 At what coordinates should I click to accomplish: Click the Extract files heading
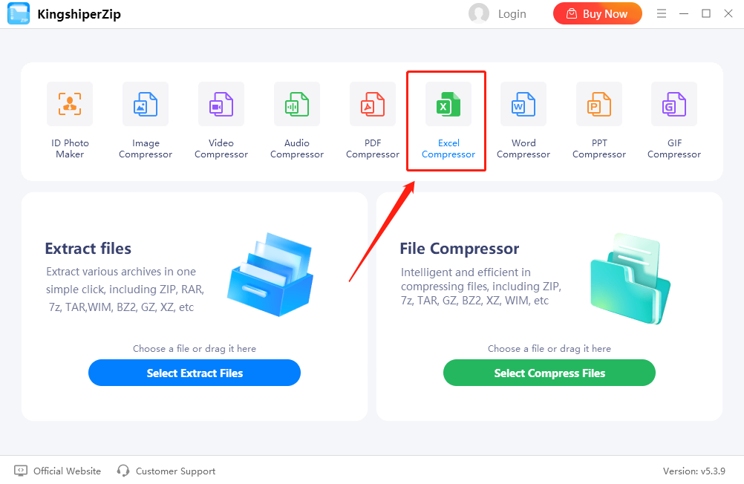[88, 248]
